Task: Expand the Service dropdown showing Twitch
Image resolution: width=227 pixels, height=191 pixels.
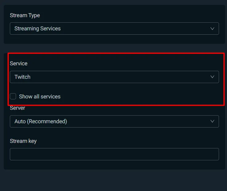Action: coord(114,77)
